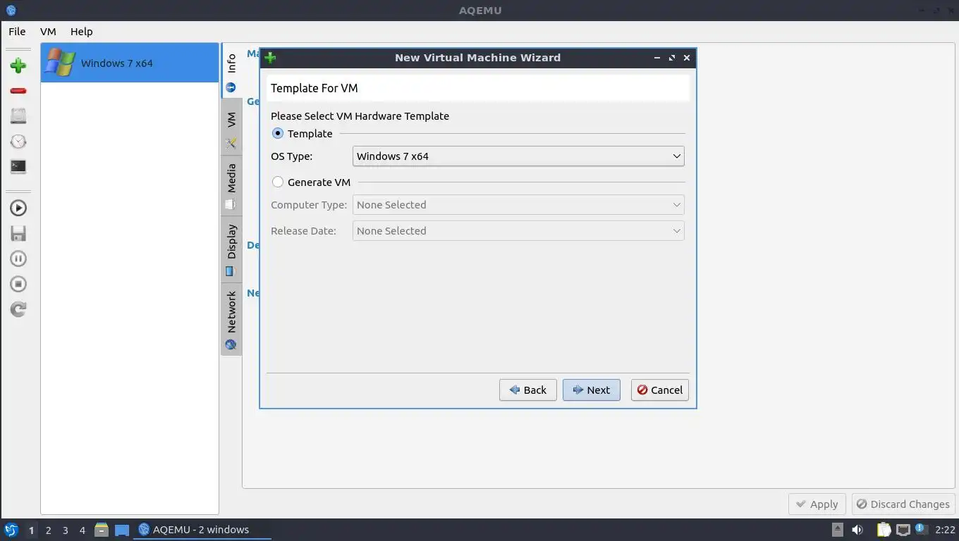Select the AQEMU - 2 windows taskbar entry
This screenshot has height=541, width=959.
[202, 530]
